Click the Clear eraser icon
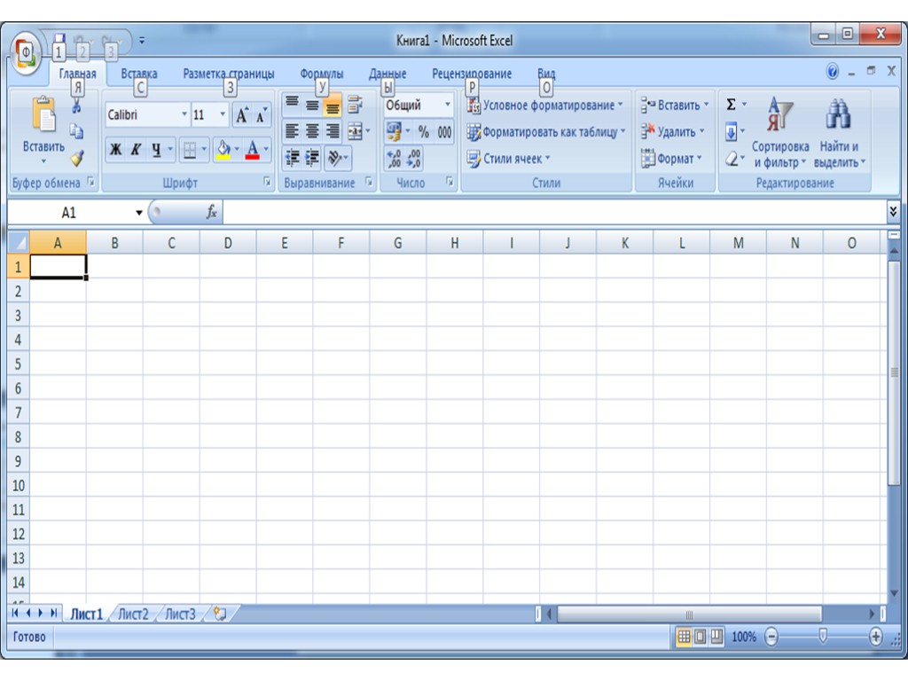 tap(732, 158)
